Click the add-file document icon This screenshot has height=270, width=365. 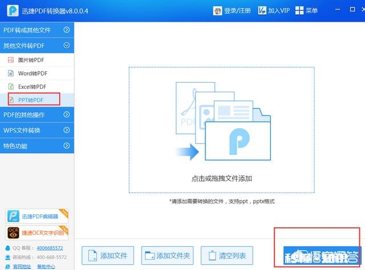pos(92,256)
